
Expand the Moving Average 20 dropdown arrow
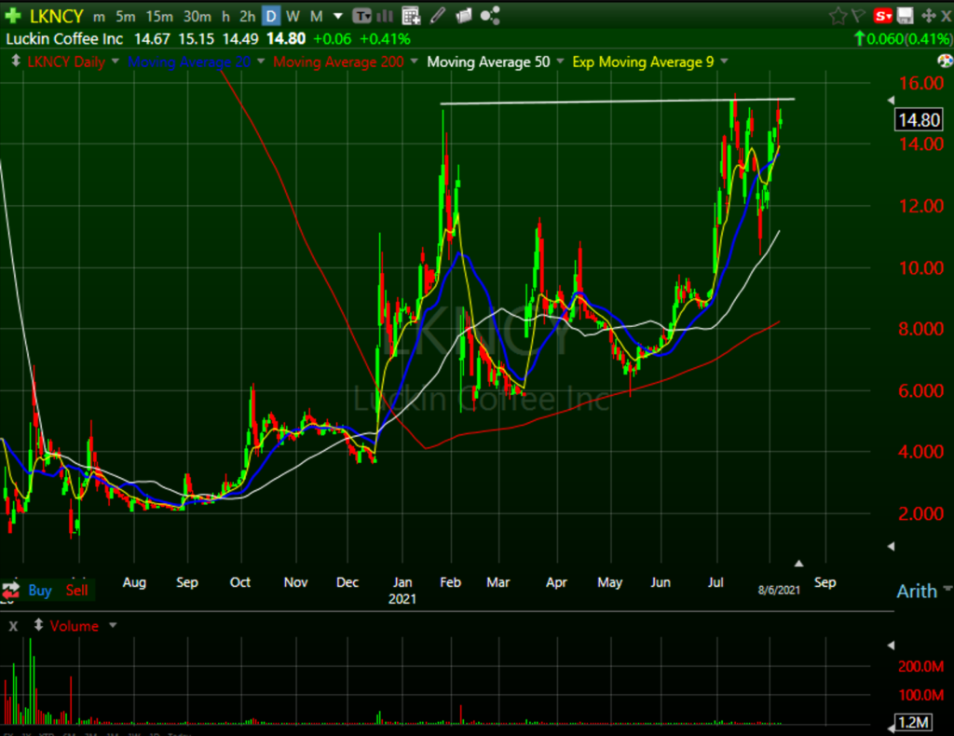[x=261, y=61]
